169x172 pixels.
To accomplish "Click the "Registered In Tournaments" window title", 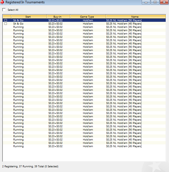I will coord(25,2).
